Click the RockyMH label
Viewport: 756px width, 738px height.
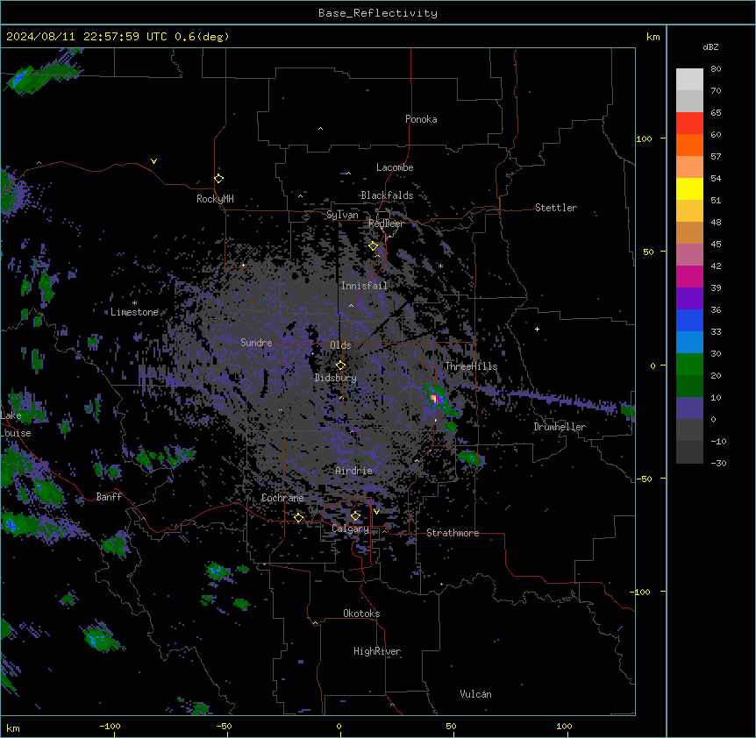pyautogui.click(x=215, y=199)
